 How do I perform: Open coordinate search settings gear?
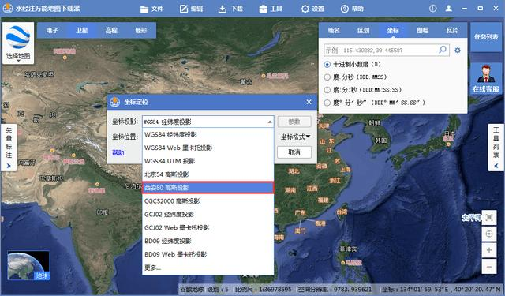[458, 51]
